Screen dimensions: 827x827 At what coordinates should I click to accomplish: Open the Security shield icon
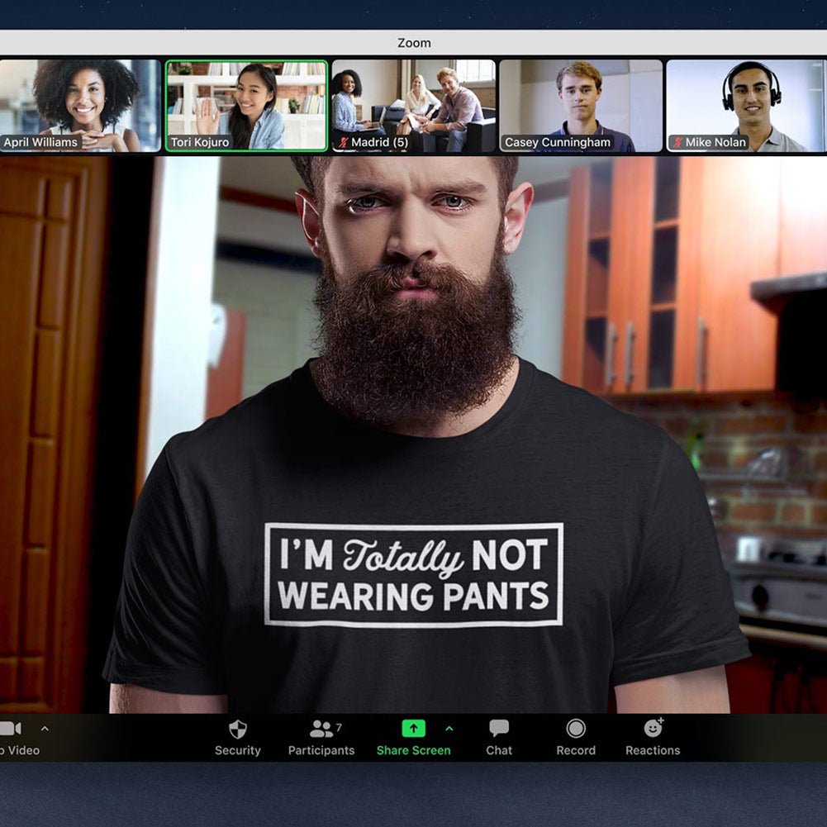point(237,729)
